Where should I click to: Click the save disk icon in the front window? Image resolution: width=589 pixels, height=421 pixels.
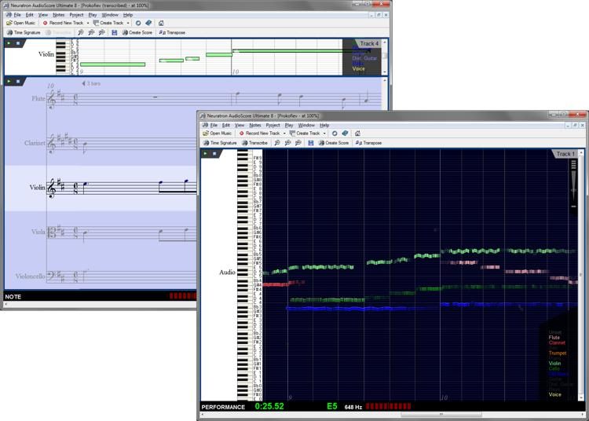tap(311, 143)
